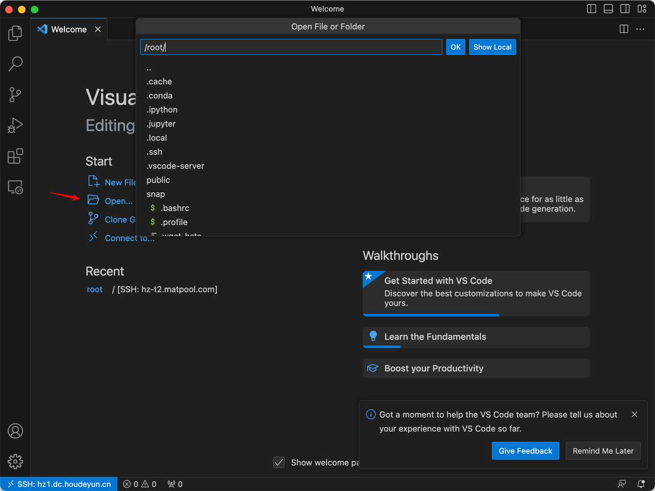Open the Run and Debug view
Viewport: 655px width, 491px height.
coord(15,125)
